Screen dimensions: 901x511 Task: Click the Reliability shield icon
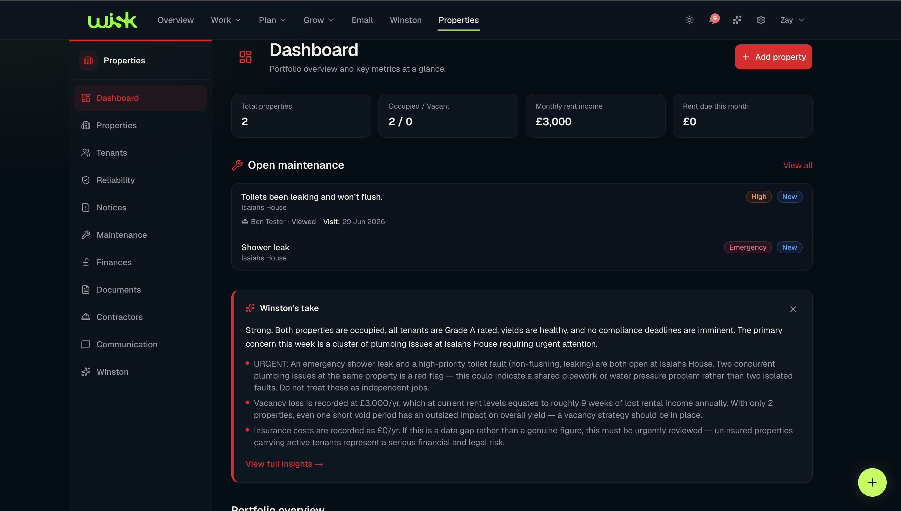click(x=86, y=180)
